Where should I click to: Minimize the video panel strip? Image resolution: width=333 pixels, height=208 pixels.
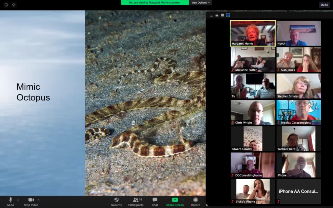coord(211,15)
